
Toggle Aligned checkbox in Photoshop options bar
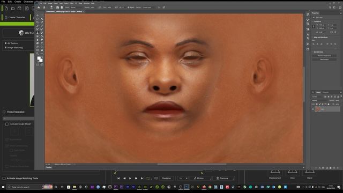[x=129, y=8]
